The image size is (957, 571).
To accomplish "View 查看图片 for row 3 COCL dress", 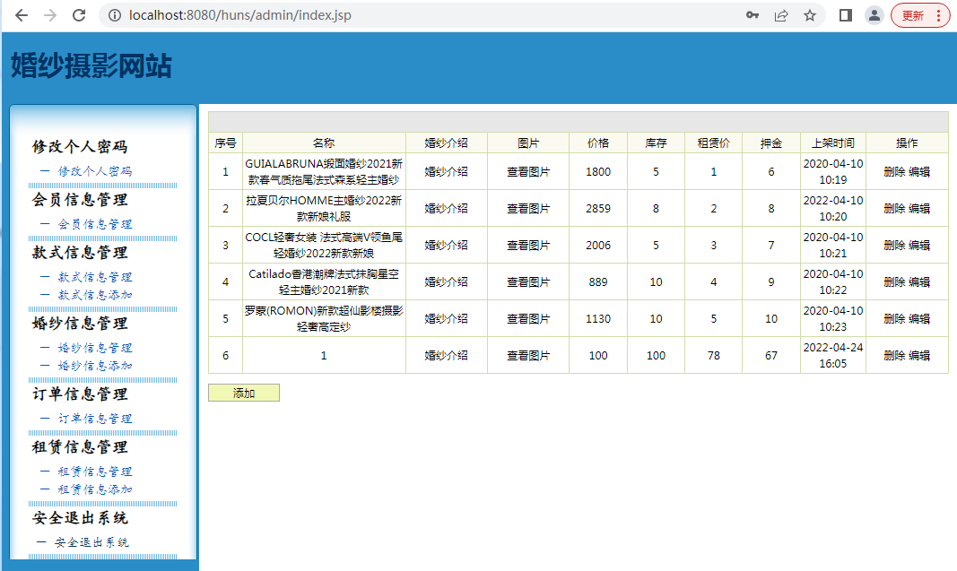I will pos(528,245).
